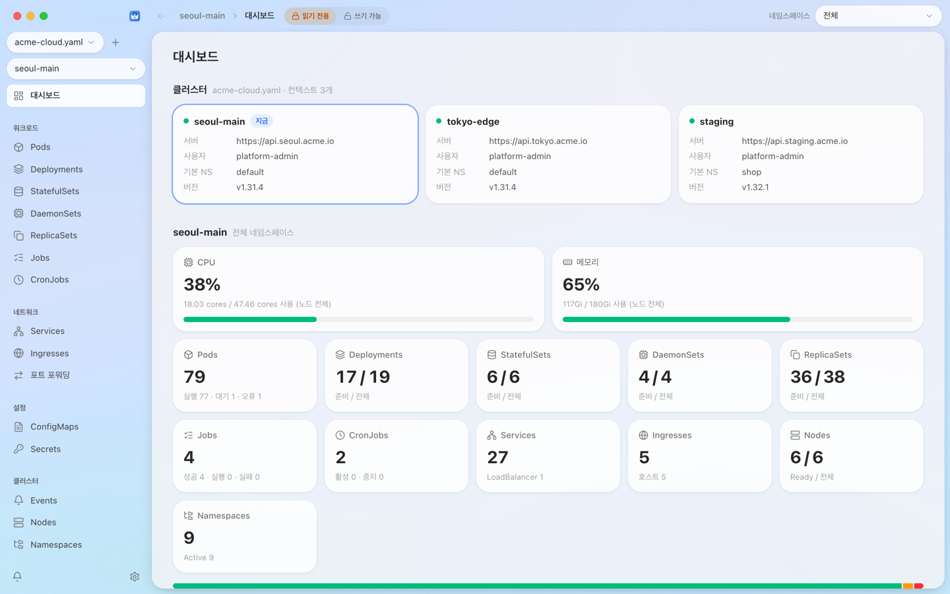The width and height of the screenshot is (950, 594).
Task: Open the CronJobs 2 summary card
Action: coord(396,456)
